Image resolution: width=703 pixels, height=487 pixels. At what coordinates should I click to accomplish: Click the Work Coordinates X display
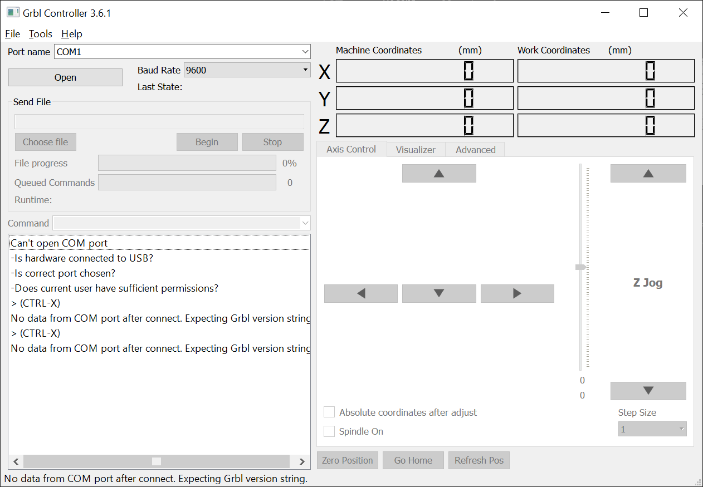(x=606, y=71)
